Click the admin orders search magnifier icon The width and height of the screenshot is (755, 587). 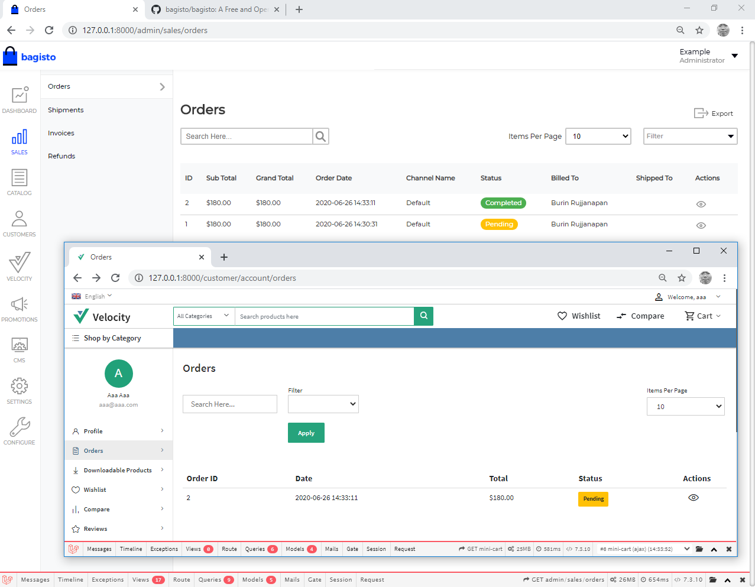320,137
